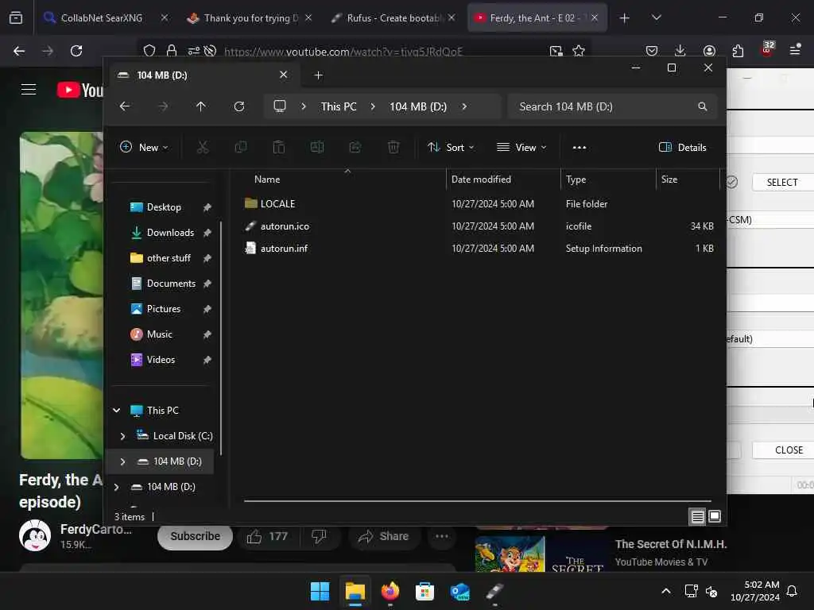
Task: Expand chevron after This PC in address bar
Action: coord(373,106)
